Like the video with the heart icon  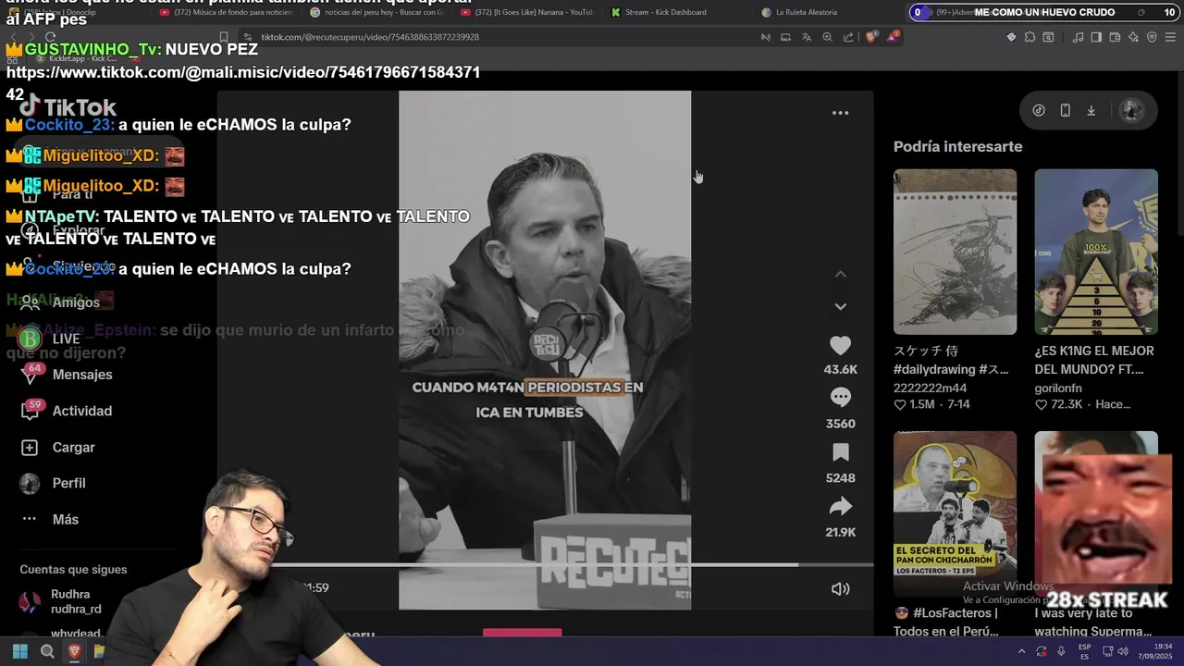tap(840, 346)
